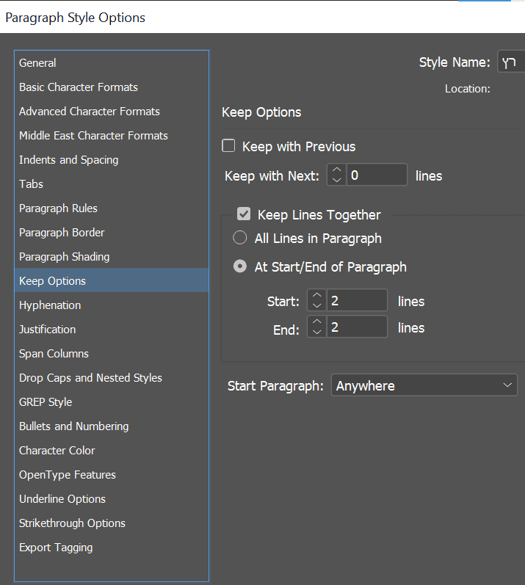Increase the Start lines value
This screenshot has height=585, width=525.
click(316, 296)
